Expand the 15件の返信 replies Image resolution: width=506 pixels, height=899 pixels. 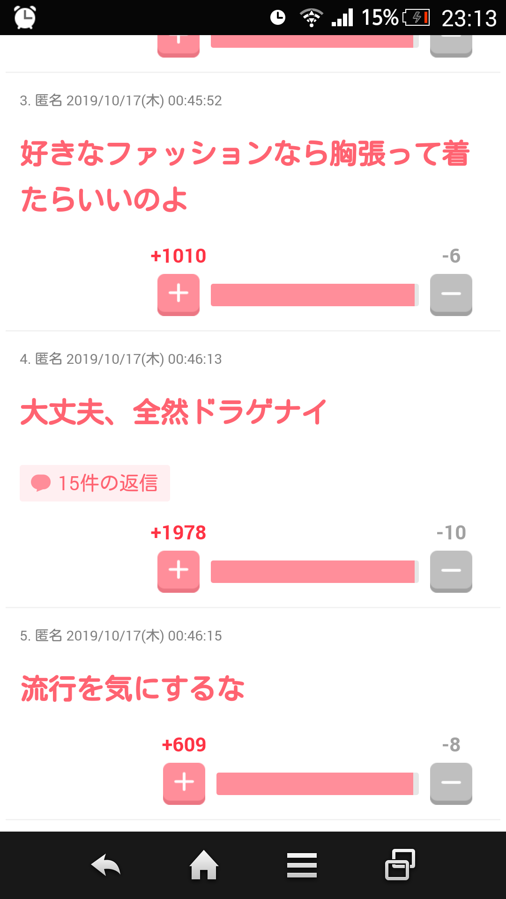coord(95,483)
